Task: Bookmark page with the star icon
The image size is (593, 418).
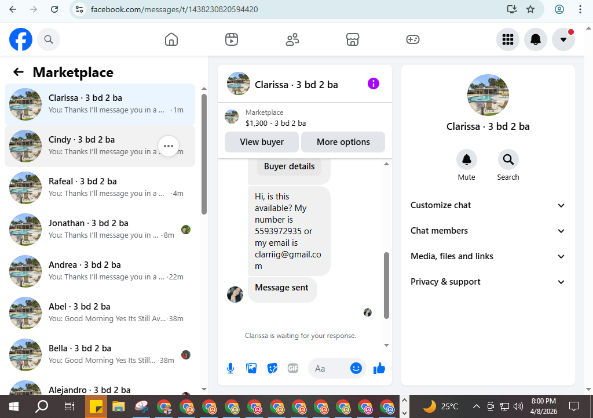Action: (530, 9)
